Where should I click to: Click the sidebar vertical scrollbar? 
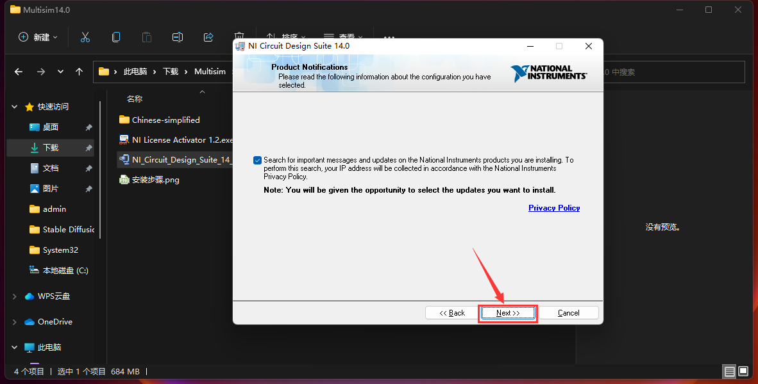click(x=100, y=170)
